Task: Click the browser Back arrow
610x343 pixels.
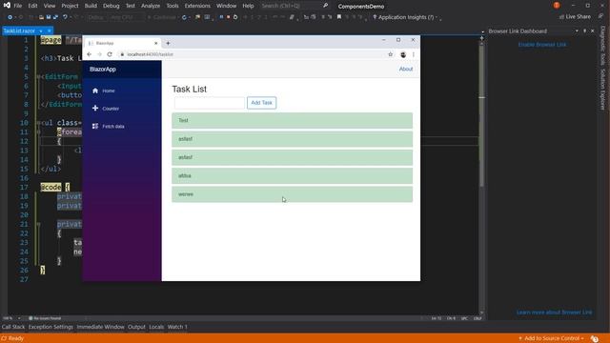Action: [x=89, y=54]
